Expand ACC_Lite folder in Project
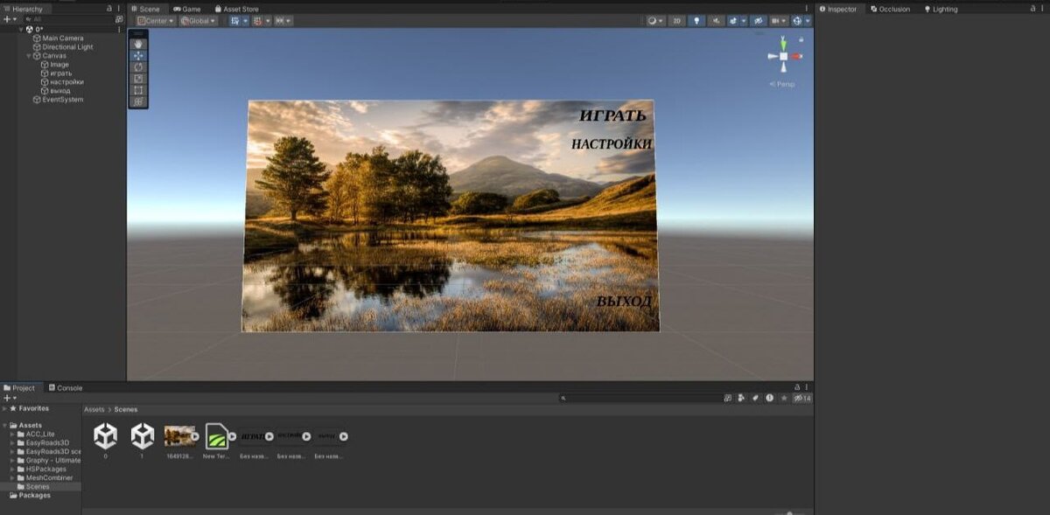 pos(12,434)
